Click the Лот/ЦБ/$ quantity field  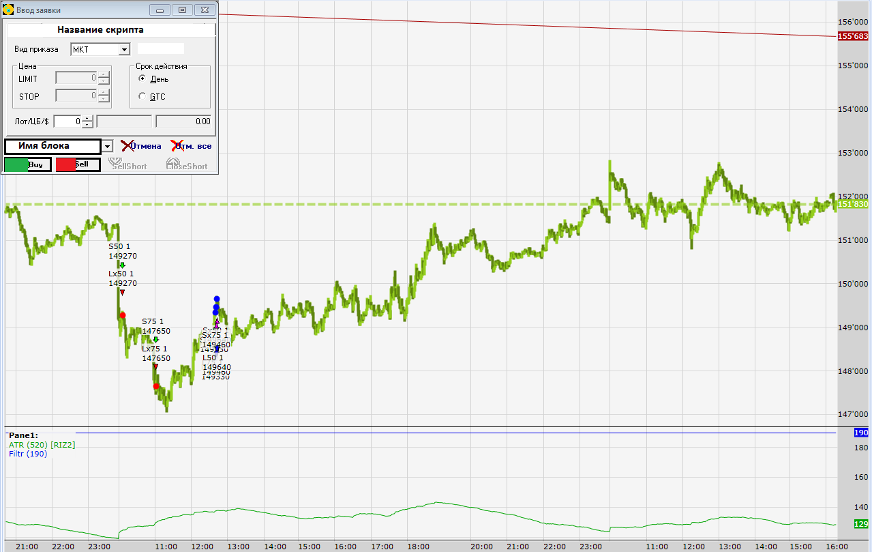[67, 121]
